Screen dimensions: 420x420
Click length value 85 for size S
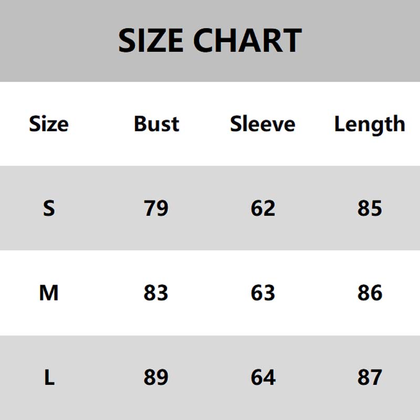coord(370,208)
